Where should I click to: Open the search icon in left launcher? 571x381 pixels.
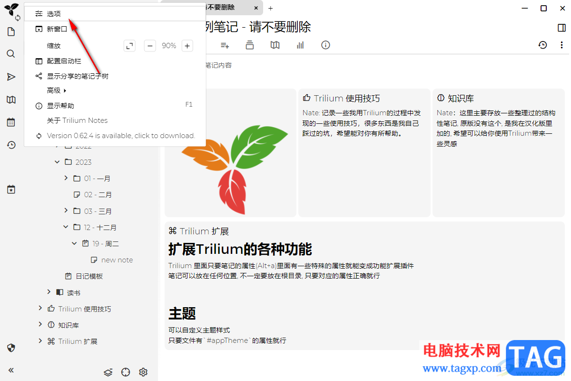[x=11, y=54]
